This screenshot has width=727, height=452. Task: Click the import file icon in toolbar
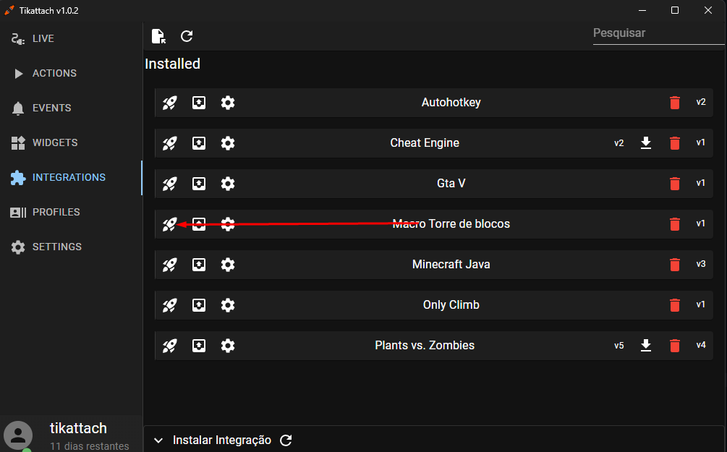click(x=158, y=36)
